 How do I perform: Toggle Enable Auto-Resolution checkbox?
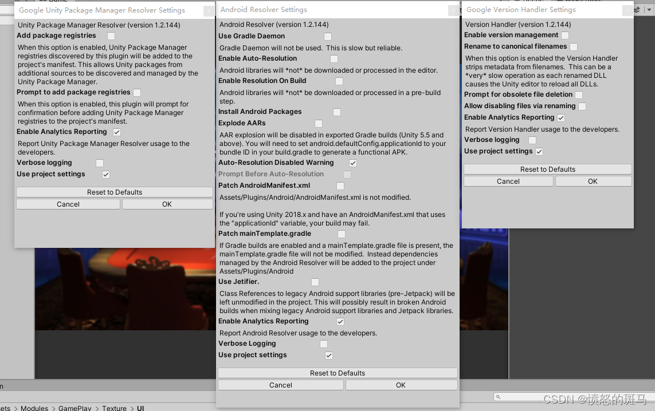click(x=334, y=60)
